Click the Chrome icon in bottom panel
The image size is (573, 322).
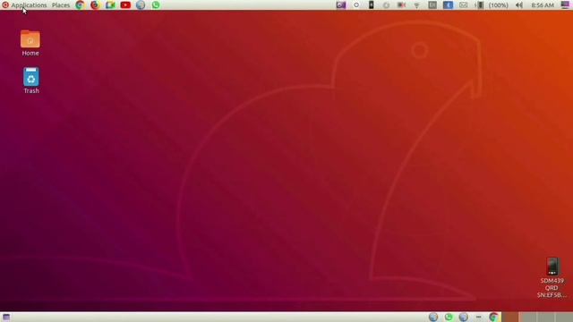tap(493, 317)
